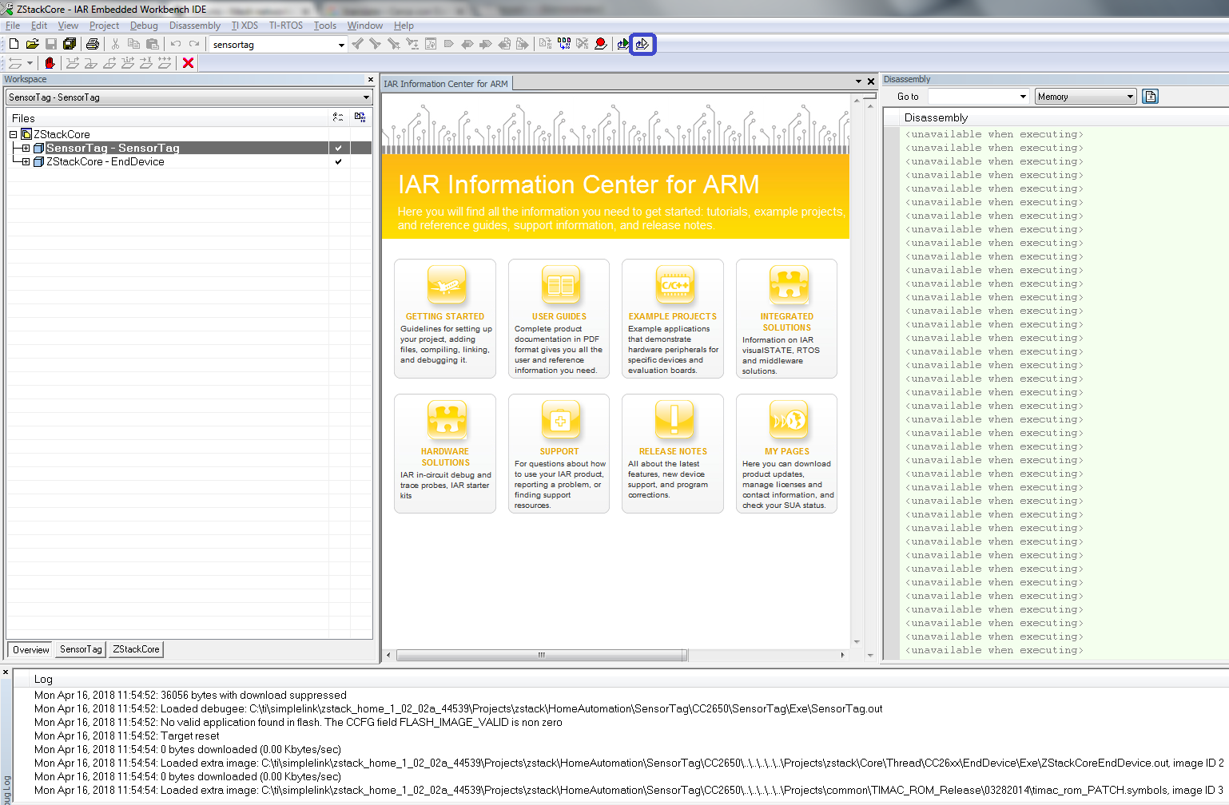Open the SensorTag - SensorTag configuration dropdown
Screen dimensions: 1229x805
[367, 97]
